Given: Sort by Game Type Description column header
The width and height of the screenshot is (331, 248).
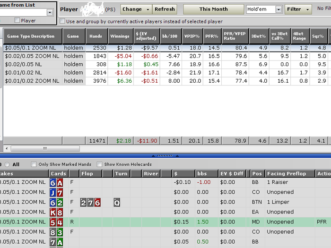Looking at the screenshot, I should pyautogui.click(x=33, y=36).
